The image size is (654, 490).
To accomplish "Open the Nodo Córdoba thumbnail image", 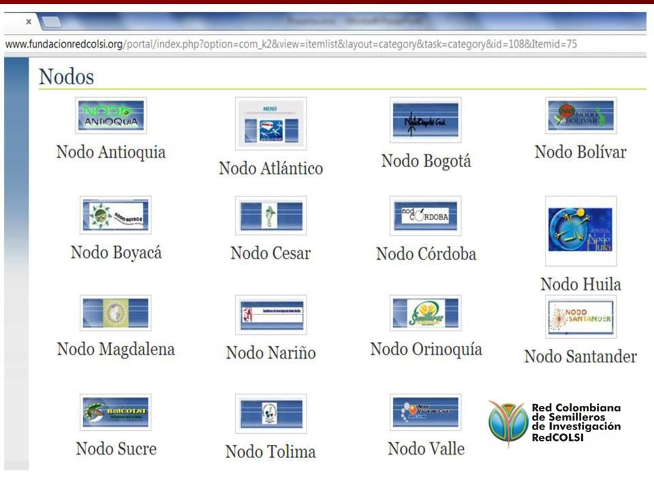I will (x=425, y=216).
